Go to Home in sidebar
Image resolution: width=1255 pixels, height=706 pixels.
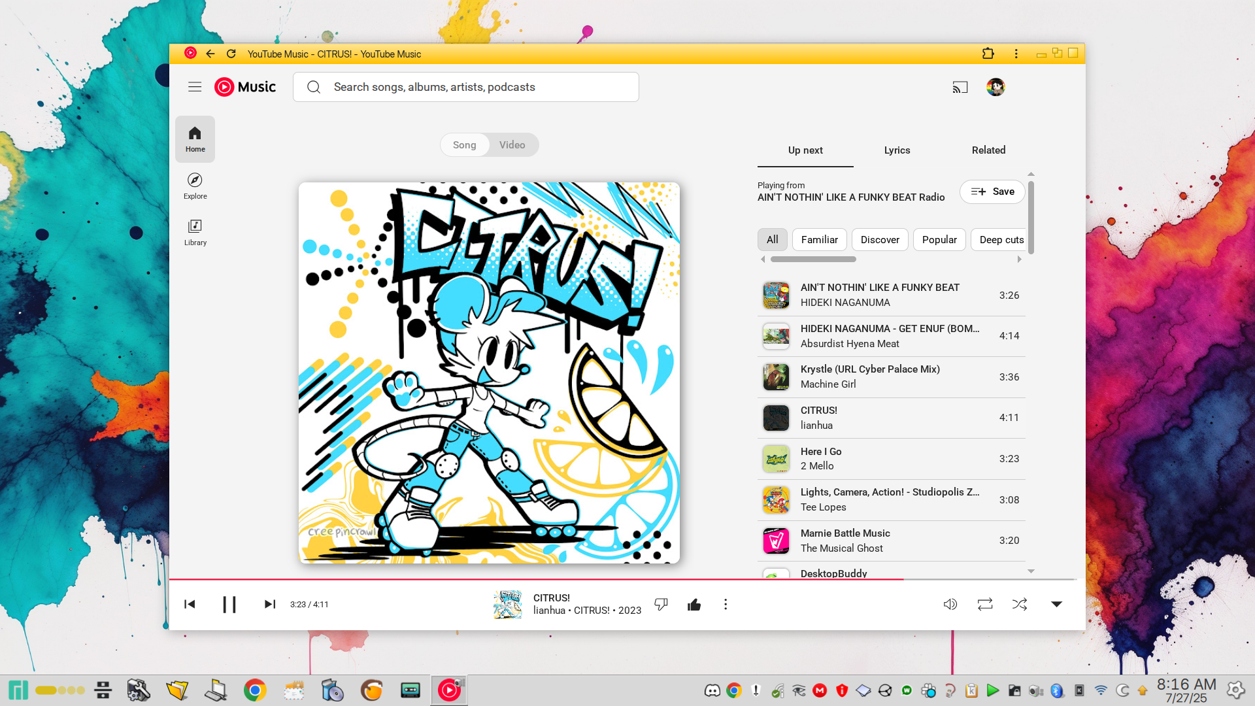tap(195, 139)
